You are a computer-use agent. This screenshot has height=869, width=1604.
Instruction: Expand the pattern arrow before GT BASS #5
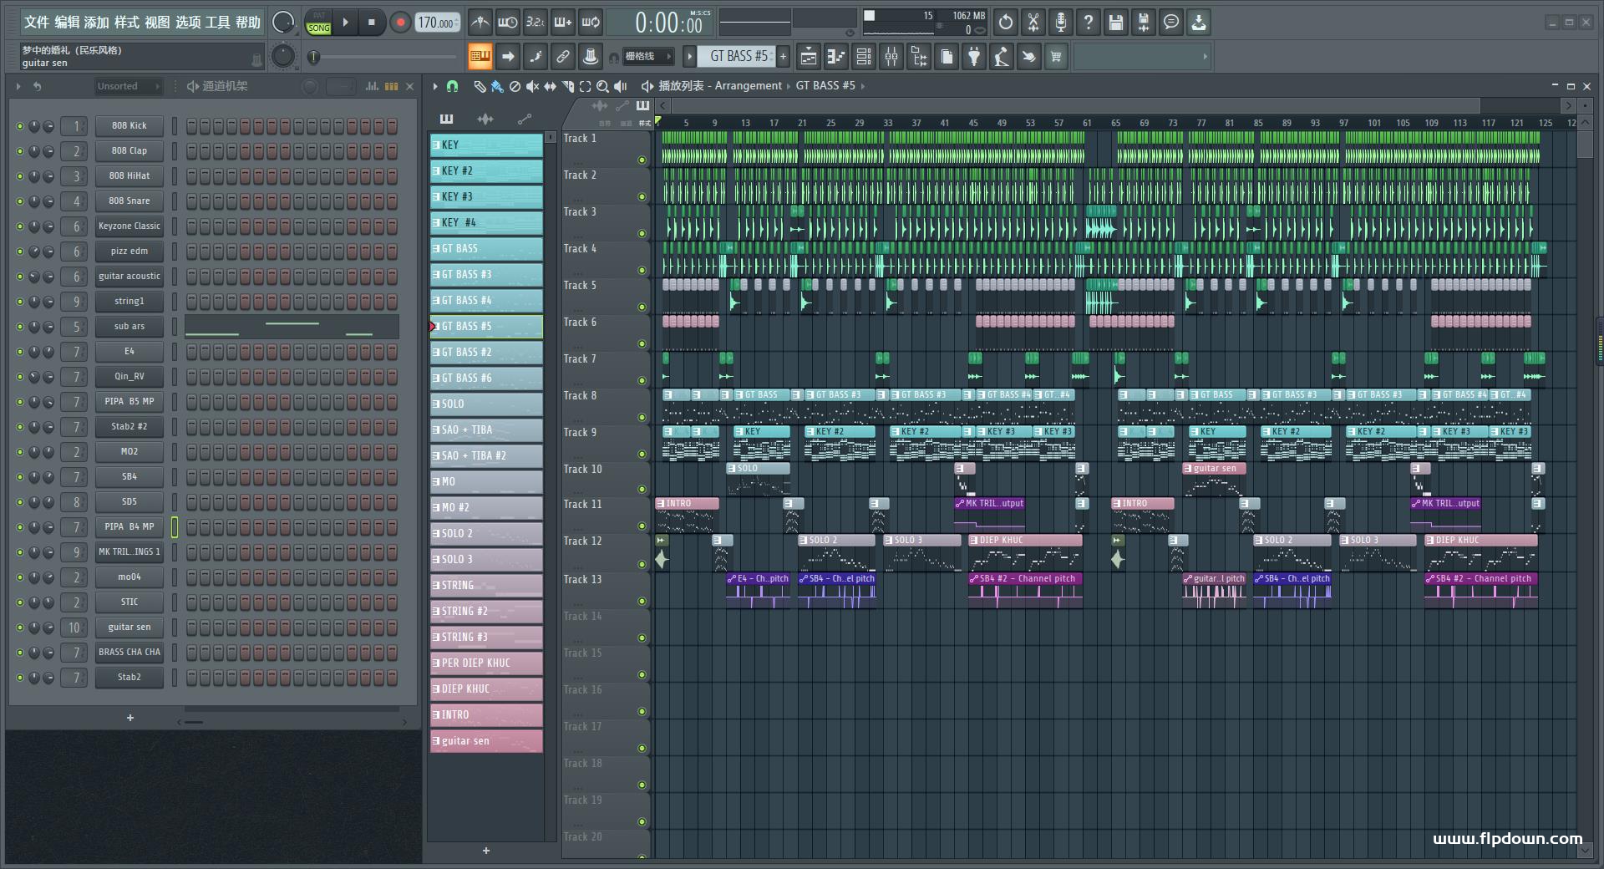coord(689,57)
